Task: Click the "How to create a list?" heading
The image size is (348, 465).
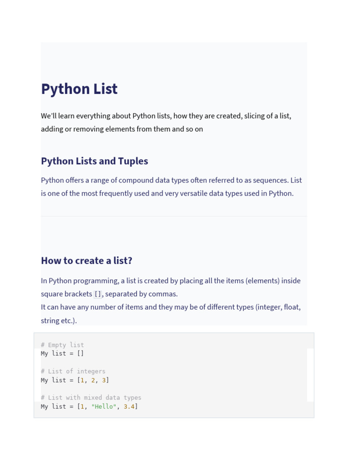Action: [x=87, y=261]
